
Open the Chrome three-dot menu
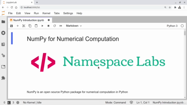pos(184,7)
